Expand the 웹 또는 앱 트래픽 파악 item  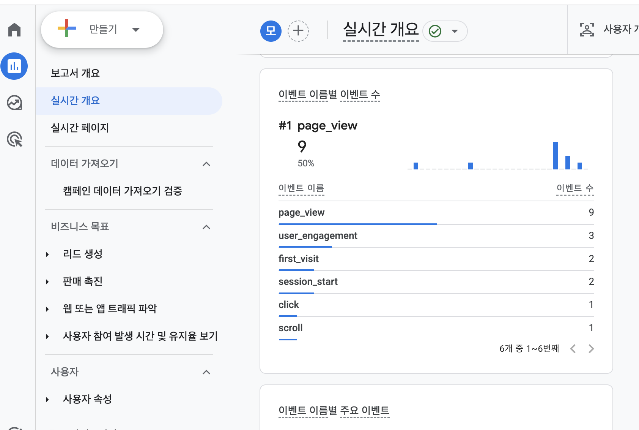47,309
